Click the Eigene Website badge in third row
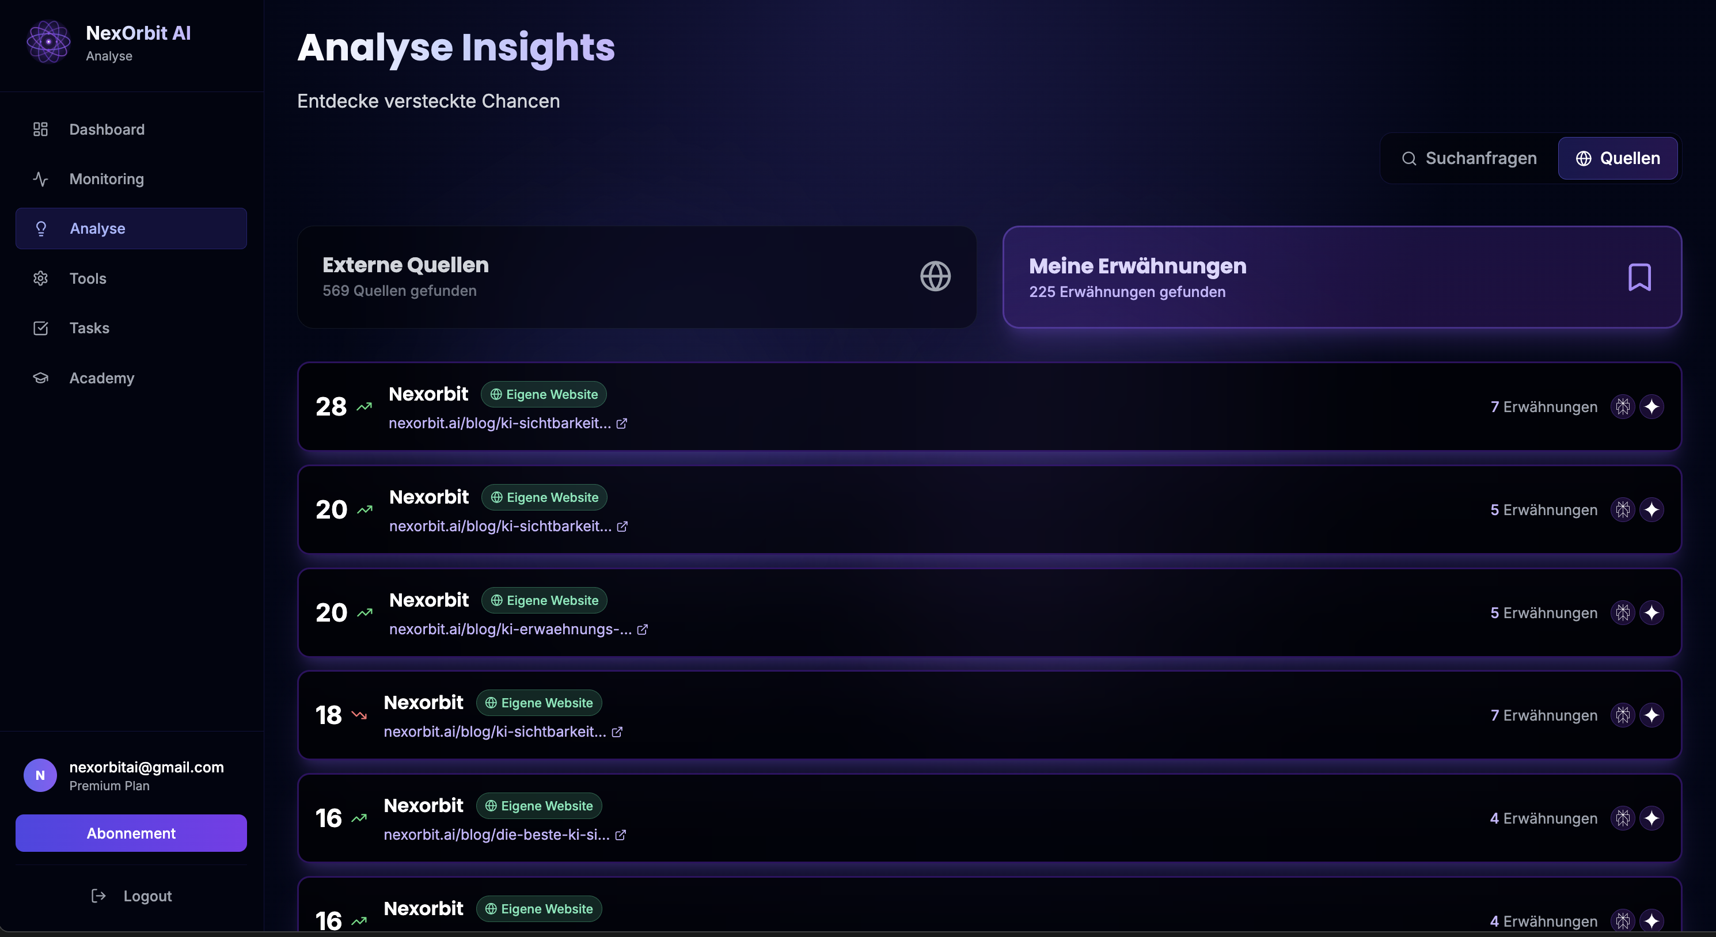Screen dimensions: 1716x937 pos(544,601)
